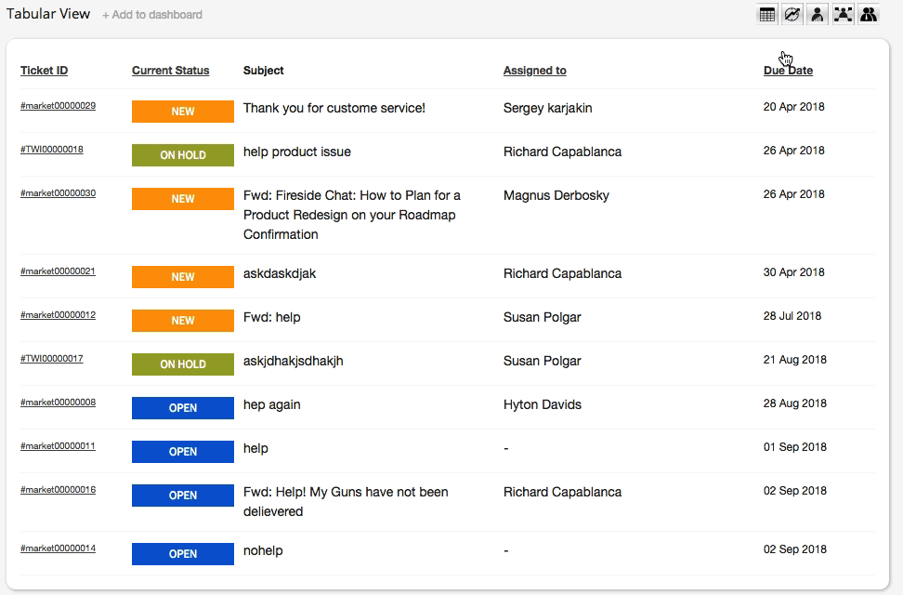Open the agent distribution view icon
The height and width of the screenshot is (595, 903).
(x=842, y=14)
